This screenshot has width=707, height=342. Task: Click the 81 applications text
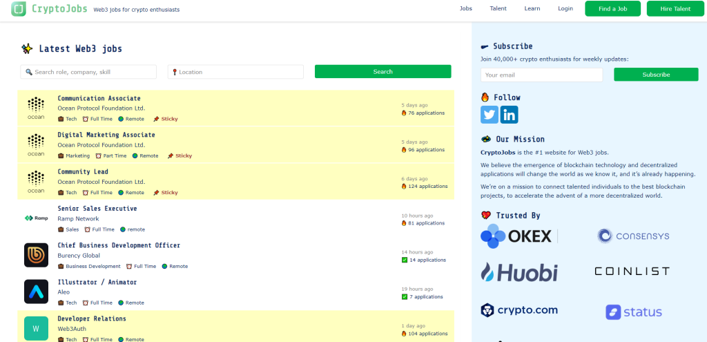tap(427, 223)
